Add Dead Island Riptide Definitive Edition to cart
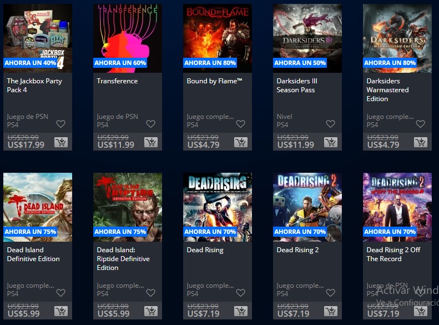The width and height of the screenshot is (439, 325). (x=151, y=311)
